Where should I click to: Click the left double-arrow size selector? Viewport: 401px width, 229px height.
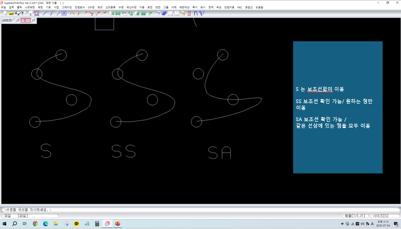(18, 20)
